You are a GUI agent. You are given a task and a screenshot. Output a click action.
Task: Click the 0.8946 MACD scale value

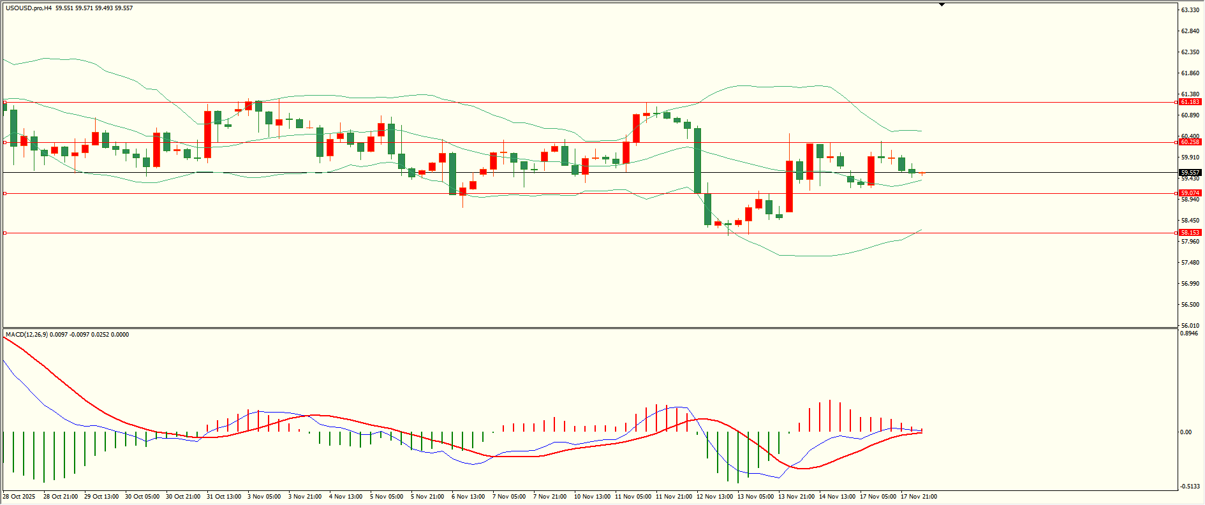pyautogui.click(x=1188, y=333)
